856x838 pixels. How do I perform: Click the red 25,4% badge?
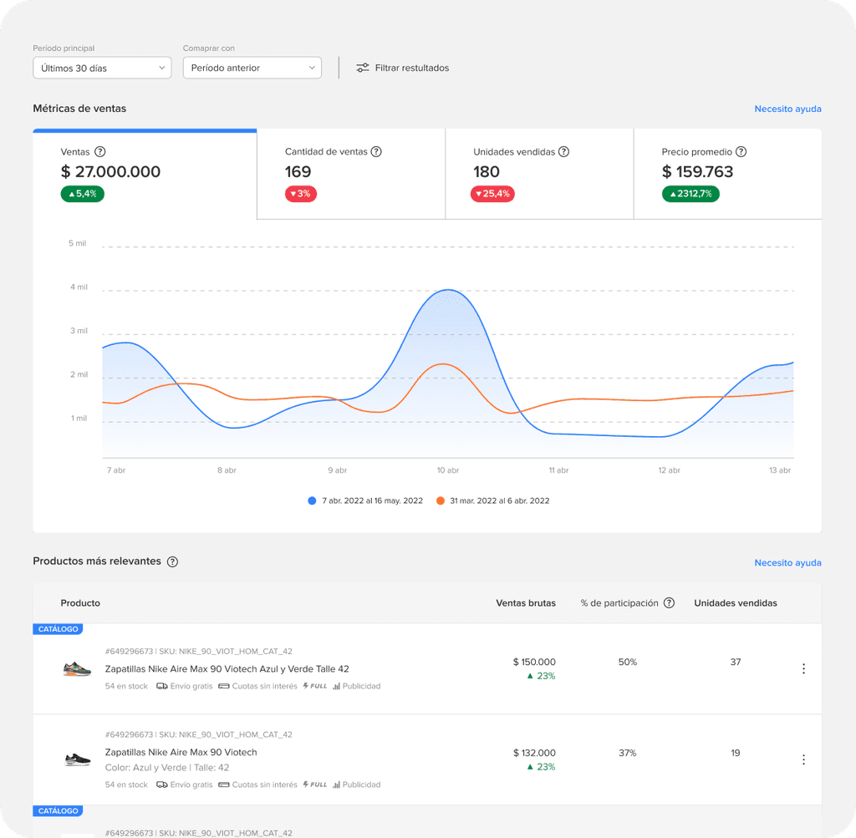click(492, 194)
